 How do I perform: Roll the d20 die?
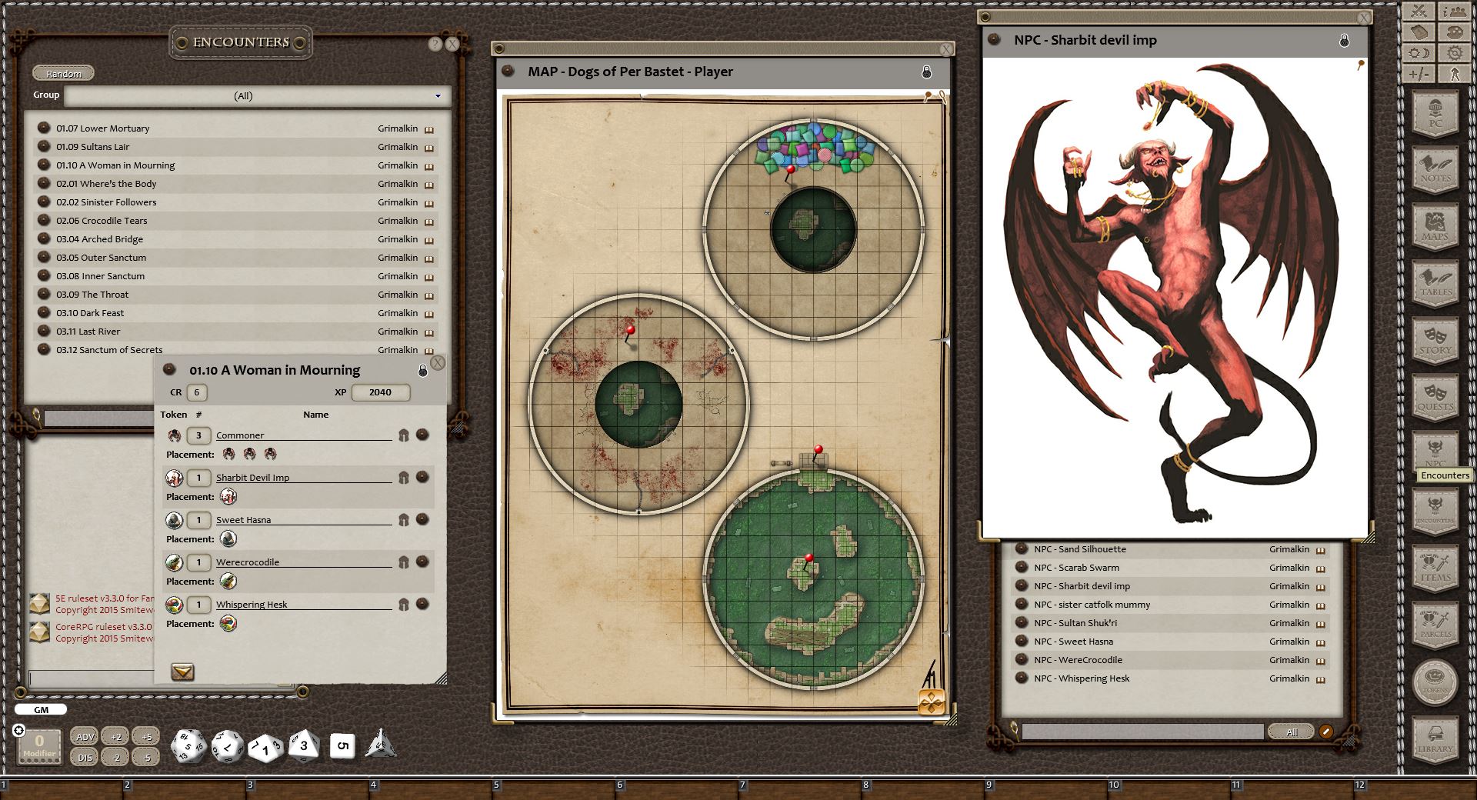pyautogui.click(x=188, y=746)
